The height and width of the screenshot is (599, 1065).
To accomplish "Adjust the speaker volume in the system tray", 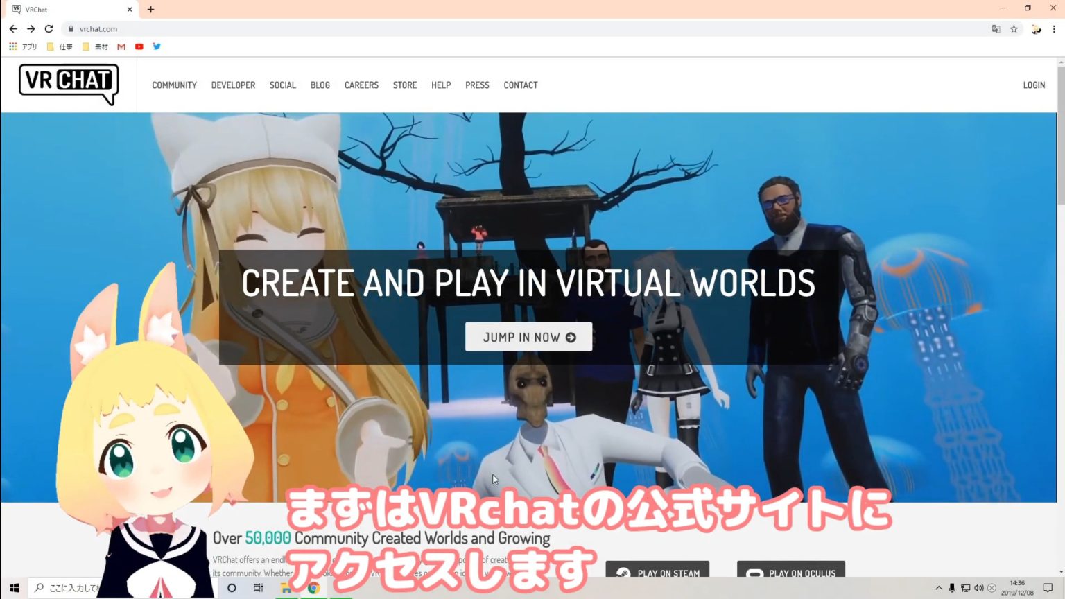I will click(978, 587).
